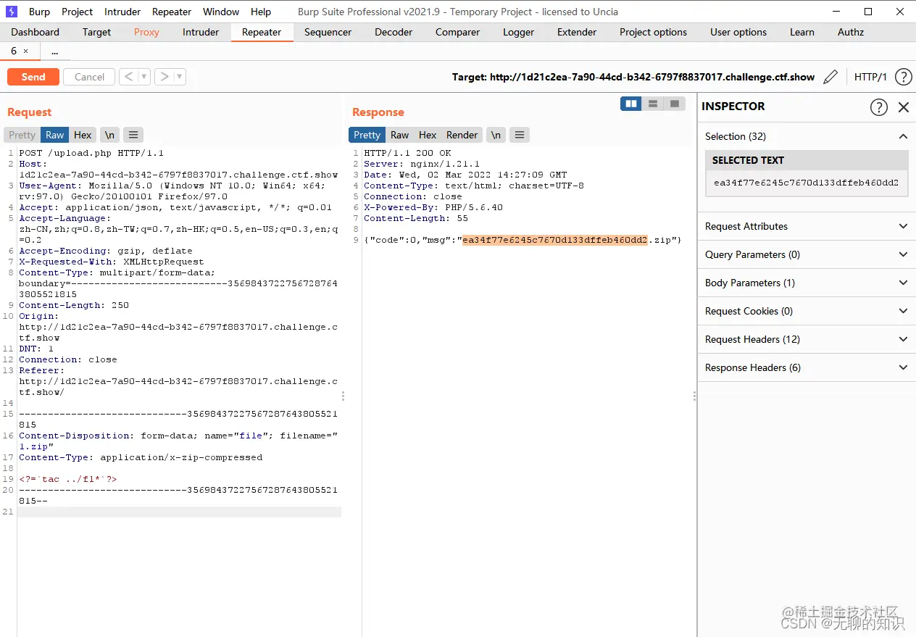Click splitter handle beside the Inspector panel
This screenshot has width=916, height=637.
tap(694, 396)
